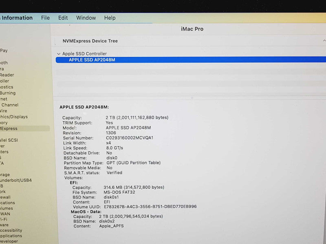Select Graphics/Displays in the sidebar

(x=14, y=117)
